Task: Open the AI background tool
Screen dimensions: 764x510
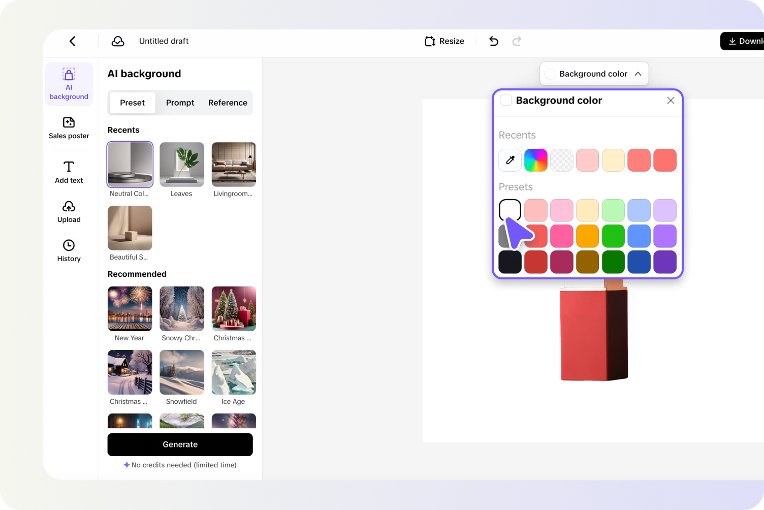Action: tap(69, 84)
